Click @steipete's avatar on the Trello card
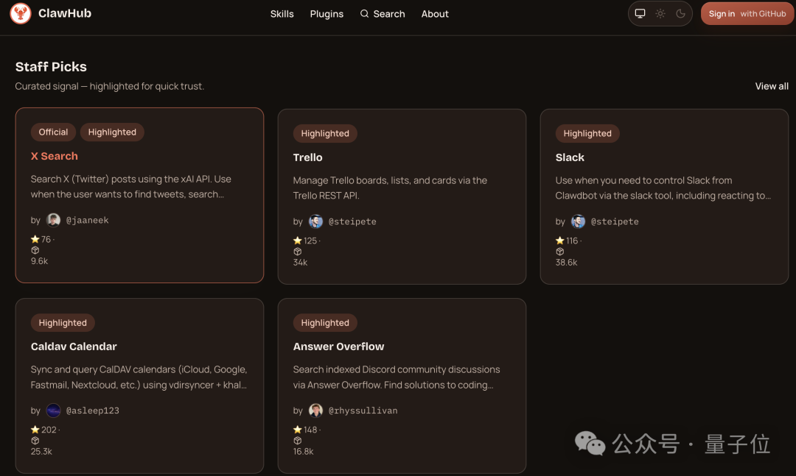 (x=316, y=221)
